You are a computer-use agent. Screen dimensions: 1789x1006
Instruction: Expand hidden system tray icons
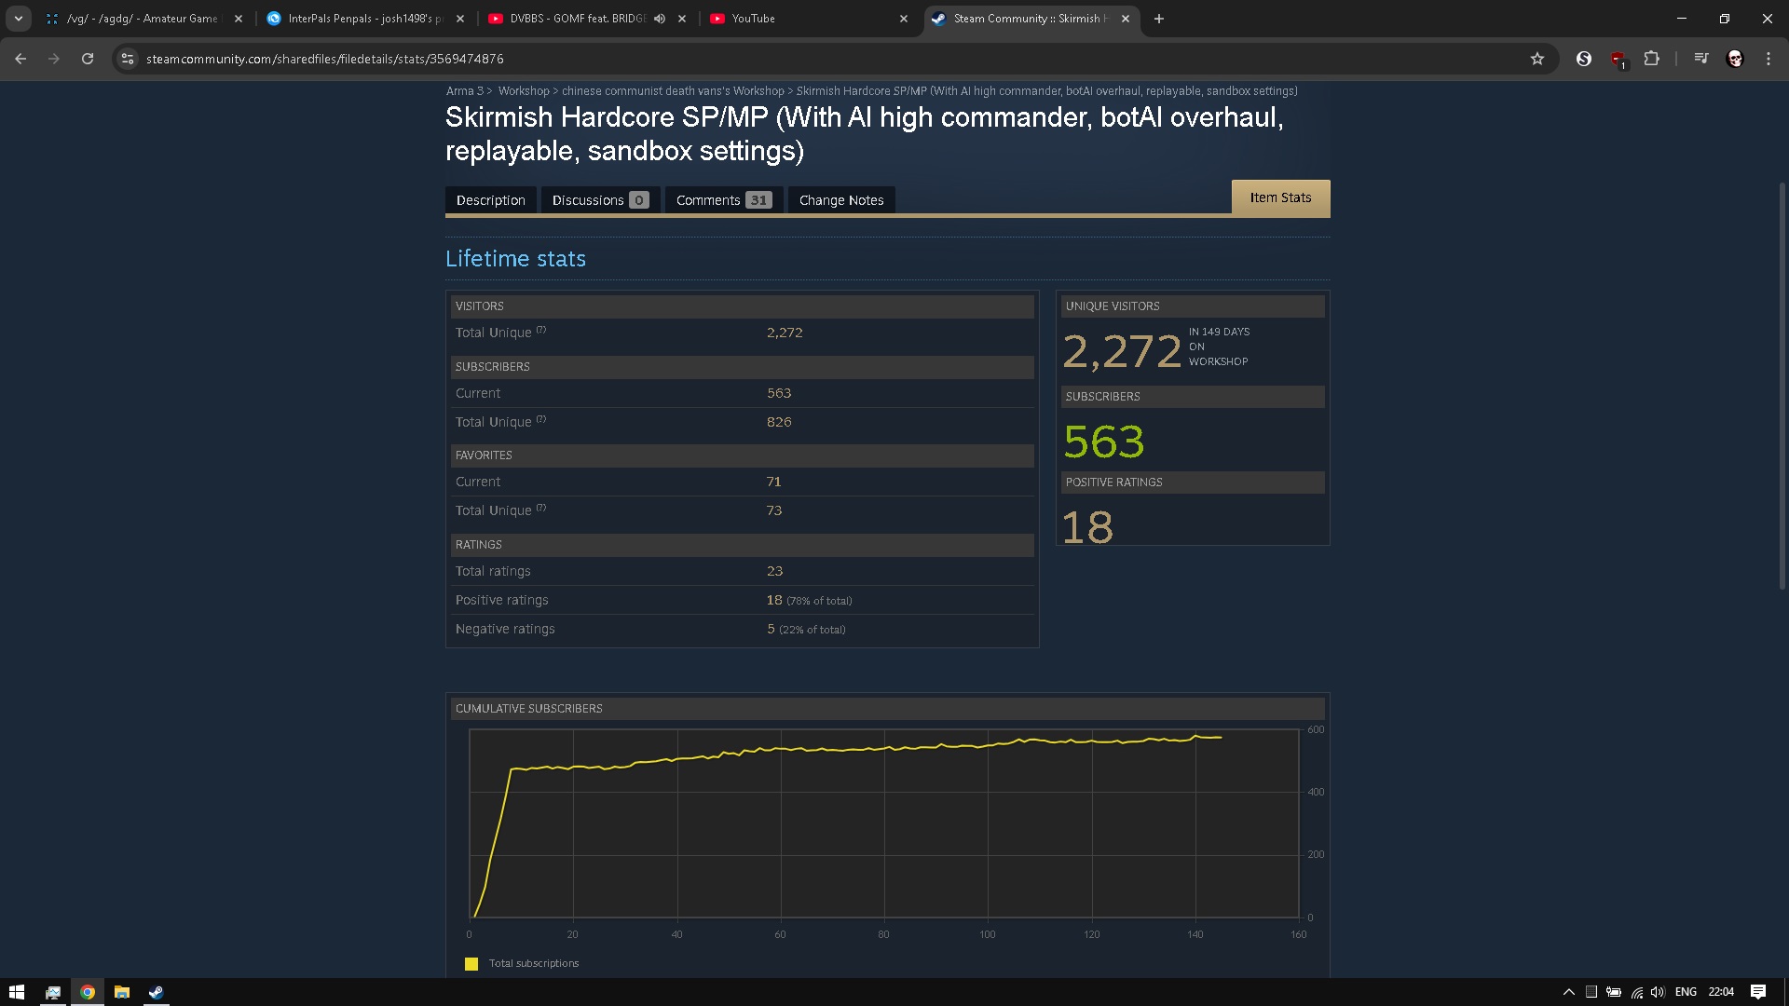coord(1568,992)
